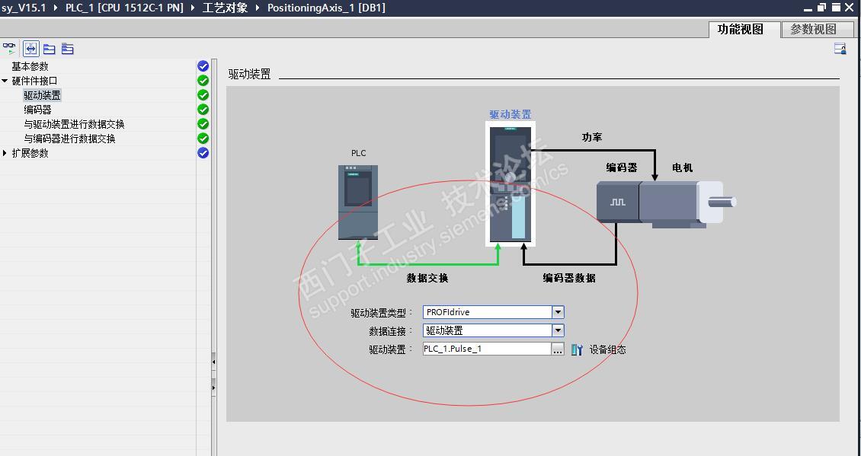Screen dimensions: 861x456
Task: Click the motor with encoder image
Action: coord(665,203)
